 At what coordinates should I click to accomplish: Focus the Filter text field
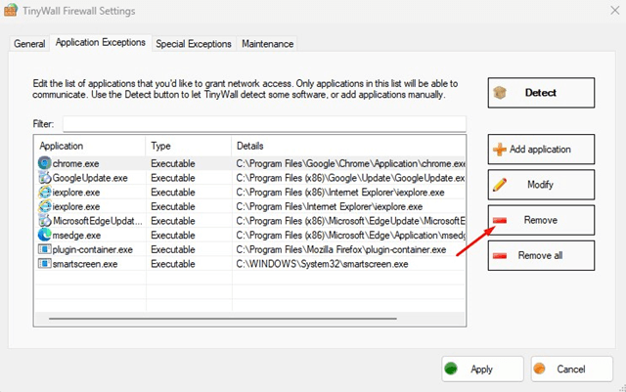click(264, 124)
